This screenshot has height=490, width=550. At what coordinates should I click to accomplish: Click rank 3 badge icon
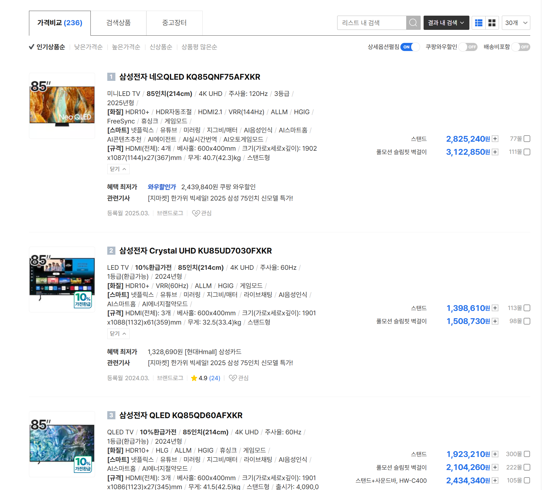pos(111,415)
